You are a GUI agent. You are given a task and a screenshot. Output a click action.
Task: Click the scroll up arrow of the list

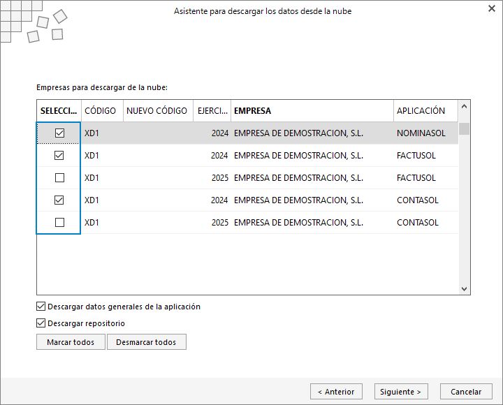(464, 106)
